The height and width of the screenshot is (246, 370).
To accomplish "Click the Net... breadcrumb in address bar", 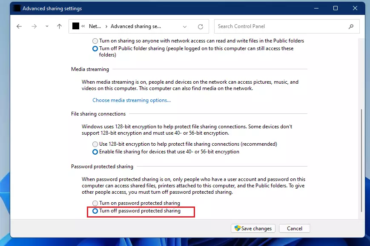I will 95,26.
